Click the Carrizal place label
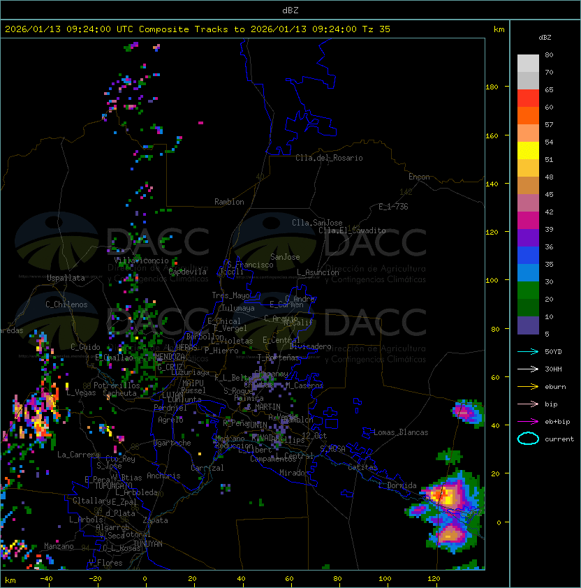 207,468
